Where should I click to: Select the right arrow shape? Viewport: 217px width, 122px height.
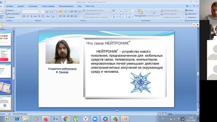click(x=123, y=14)
